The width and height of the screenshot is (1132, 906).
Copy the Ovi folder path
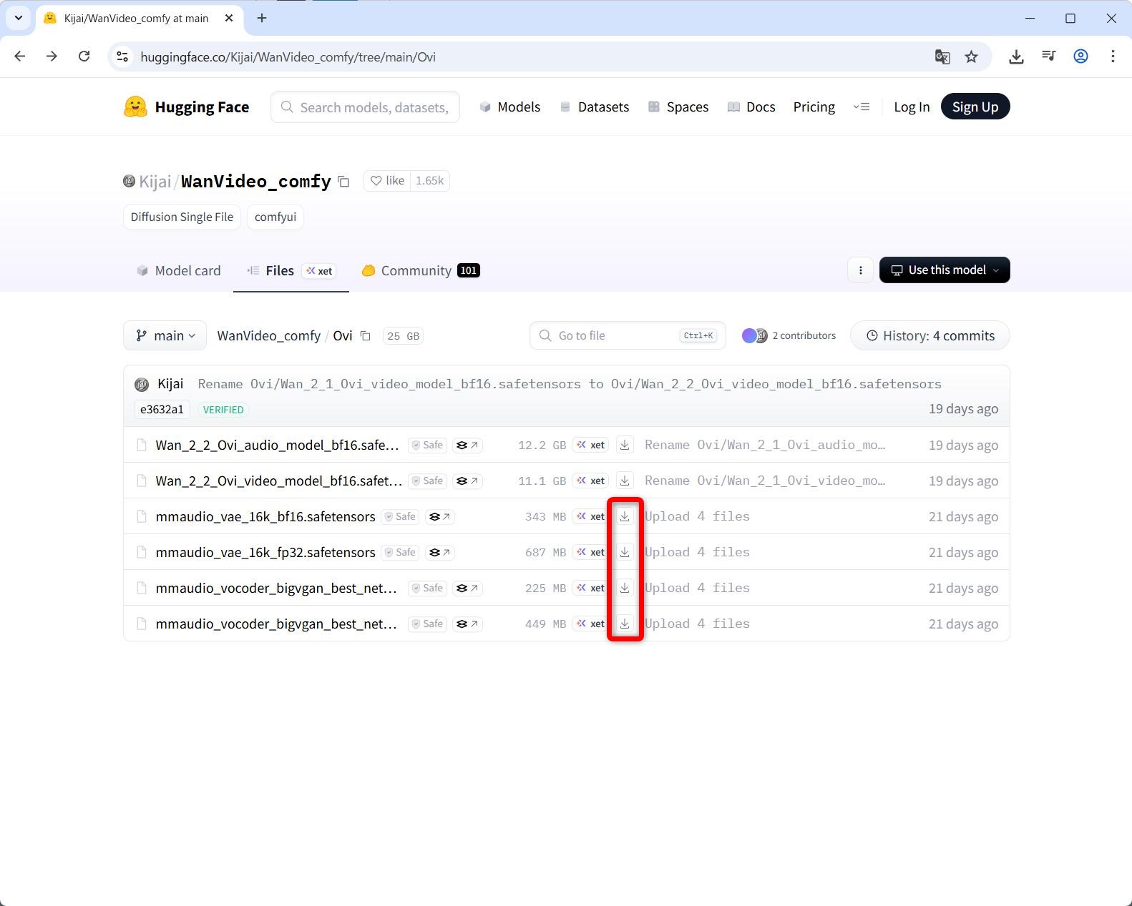(x=366, y=336)
